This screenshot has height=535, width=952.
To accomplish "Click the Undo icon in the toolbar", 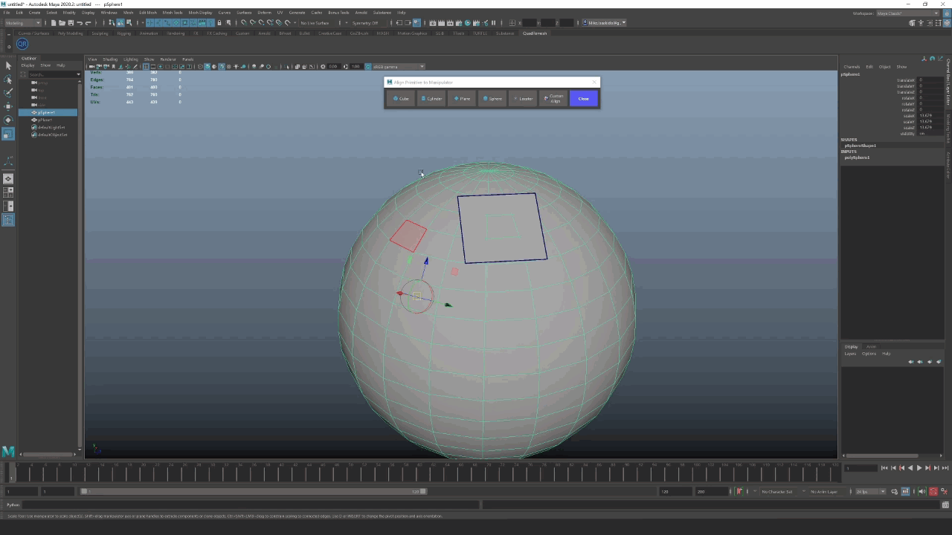I will [x=80, y=23].
